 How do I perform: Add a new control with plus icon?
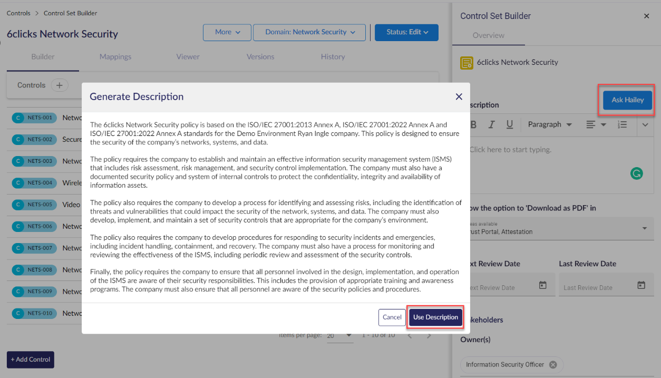(60, 85)
